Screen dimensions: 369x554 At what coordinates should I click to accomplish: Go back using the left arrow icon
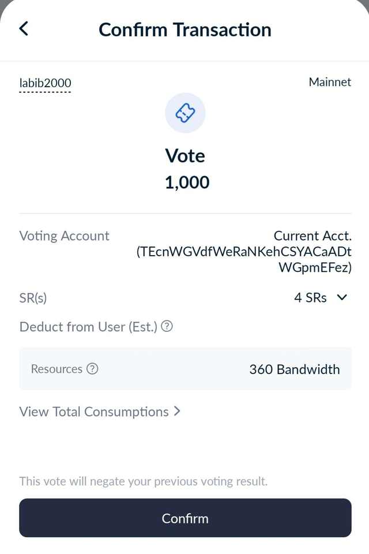click(x=24, y=29)
